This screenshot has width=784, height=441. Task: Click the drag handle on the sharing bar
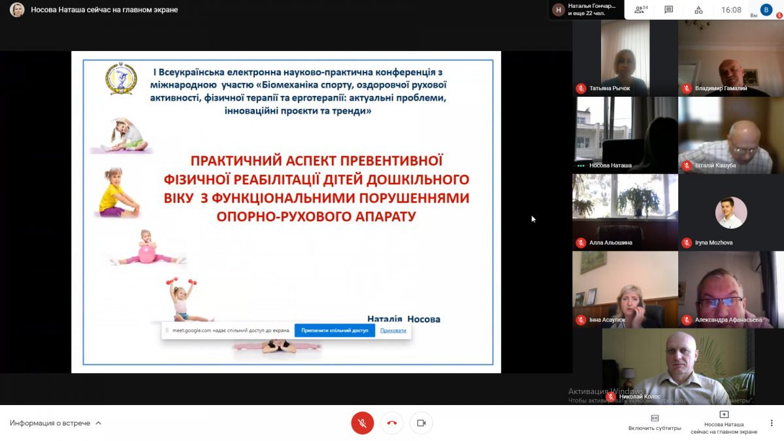point(167,331)
